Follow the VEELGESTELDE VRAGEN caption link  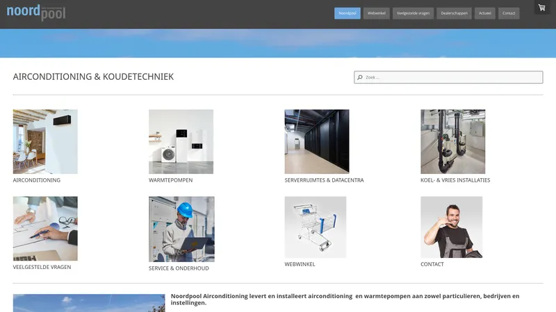[42, 267]
